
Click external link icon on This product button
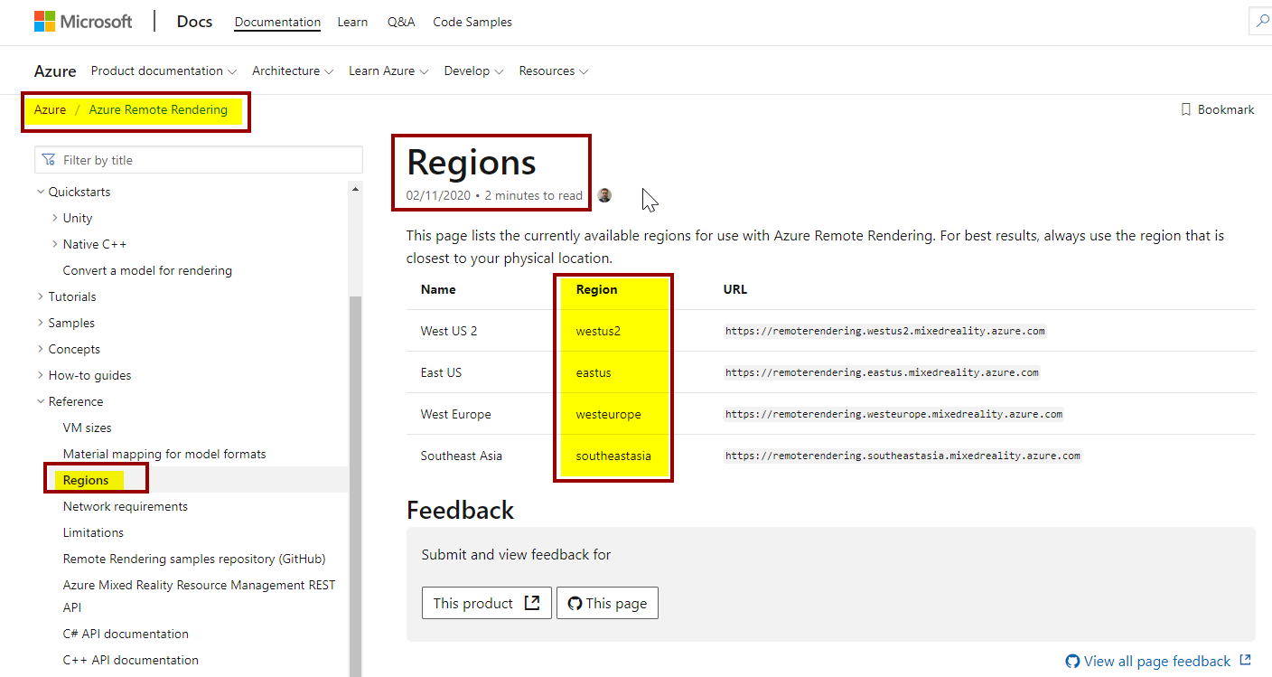tap(532, 603)
